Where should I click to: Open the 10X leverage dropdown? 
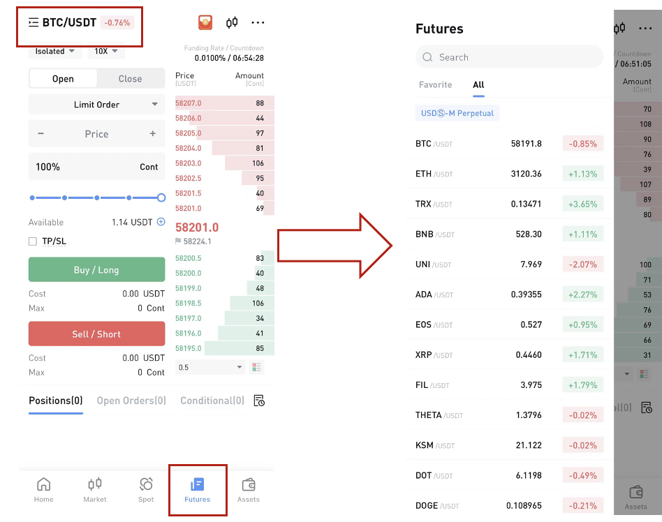point(105,52)
